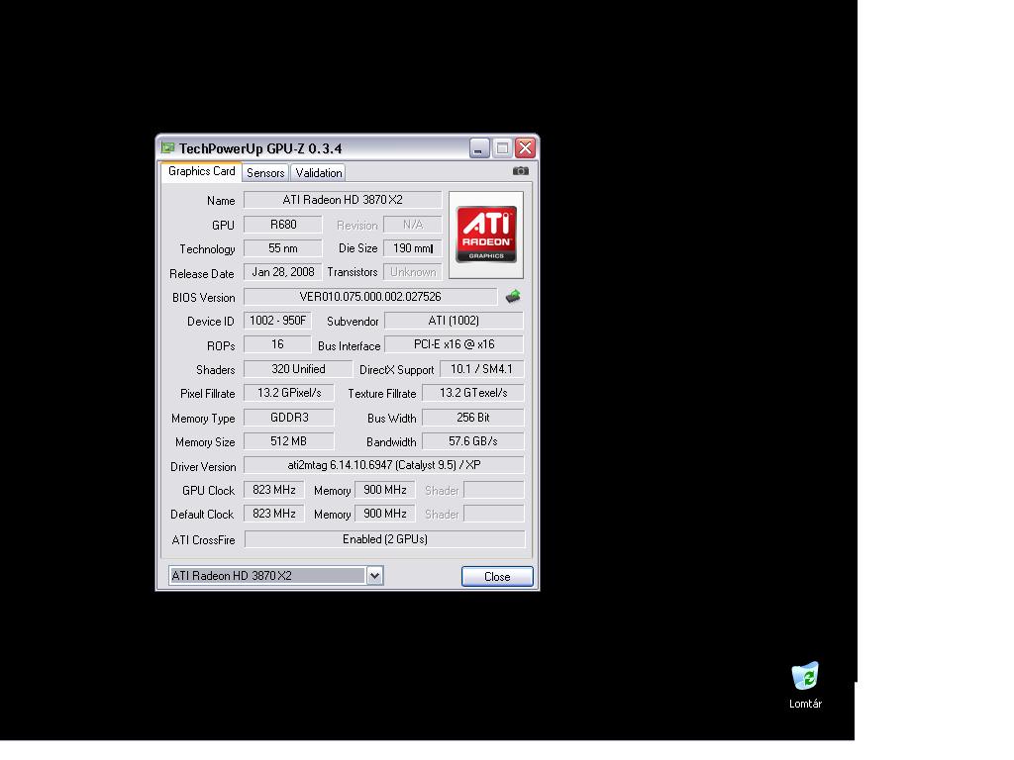Close GPU-Z with the red X
The height and width of the screenshot is (760, 1014).
pyautogui.click(x=525, y=148)
